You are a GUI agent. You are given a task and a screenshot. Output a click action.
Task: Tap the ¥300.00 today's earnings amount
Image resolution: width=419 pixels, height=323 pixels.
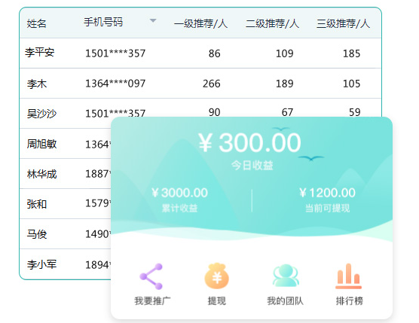tap(249, 142)
